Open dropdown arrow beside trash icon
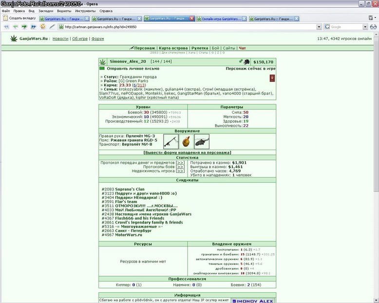Image resolution: width=379 pixels, height=303 pixels. [x=375, y=18]
